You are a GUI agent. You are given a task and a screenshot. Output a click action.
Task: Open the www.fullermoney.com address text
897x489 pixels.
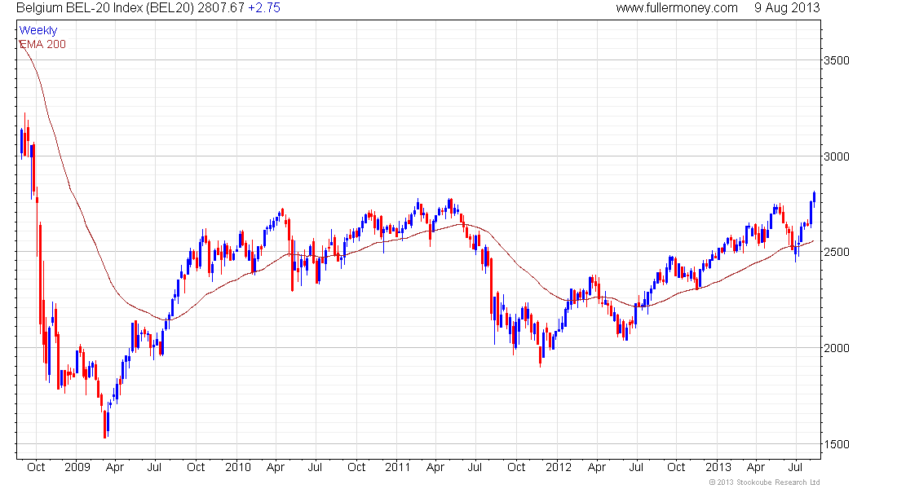pos(677,8)
